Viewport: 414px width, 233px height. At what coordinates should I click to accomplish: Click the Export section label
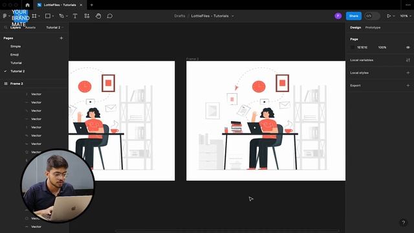pos(355,85)
